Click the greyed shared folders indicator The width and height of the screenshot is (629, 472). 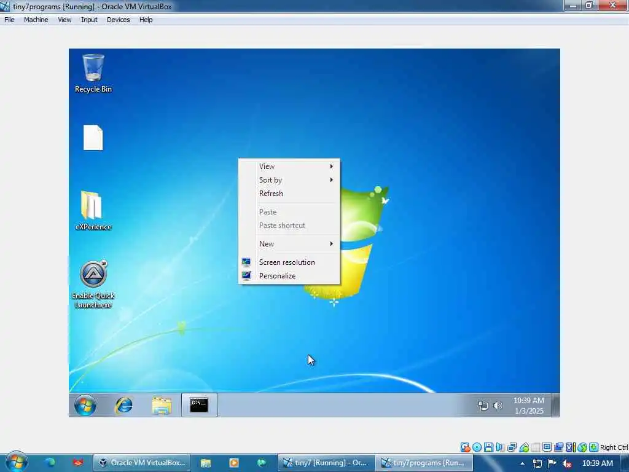click(536, 447)
